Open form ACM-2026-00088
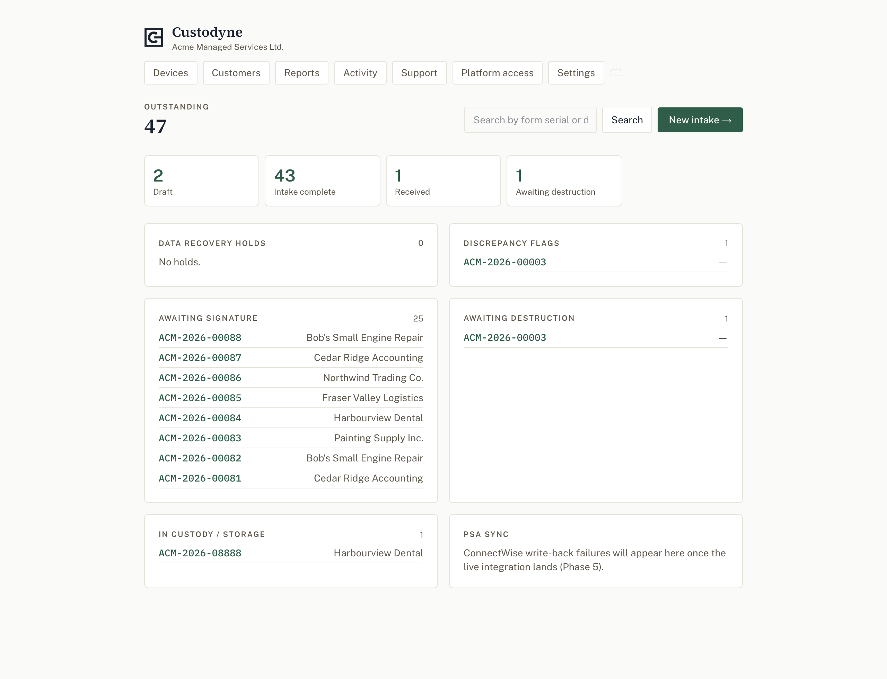 (x=200, y=338)
